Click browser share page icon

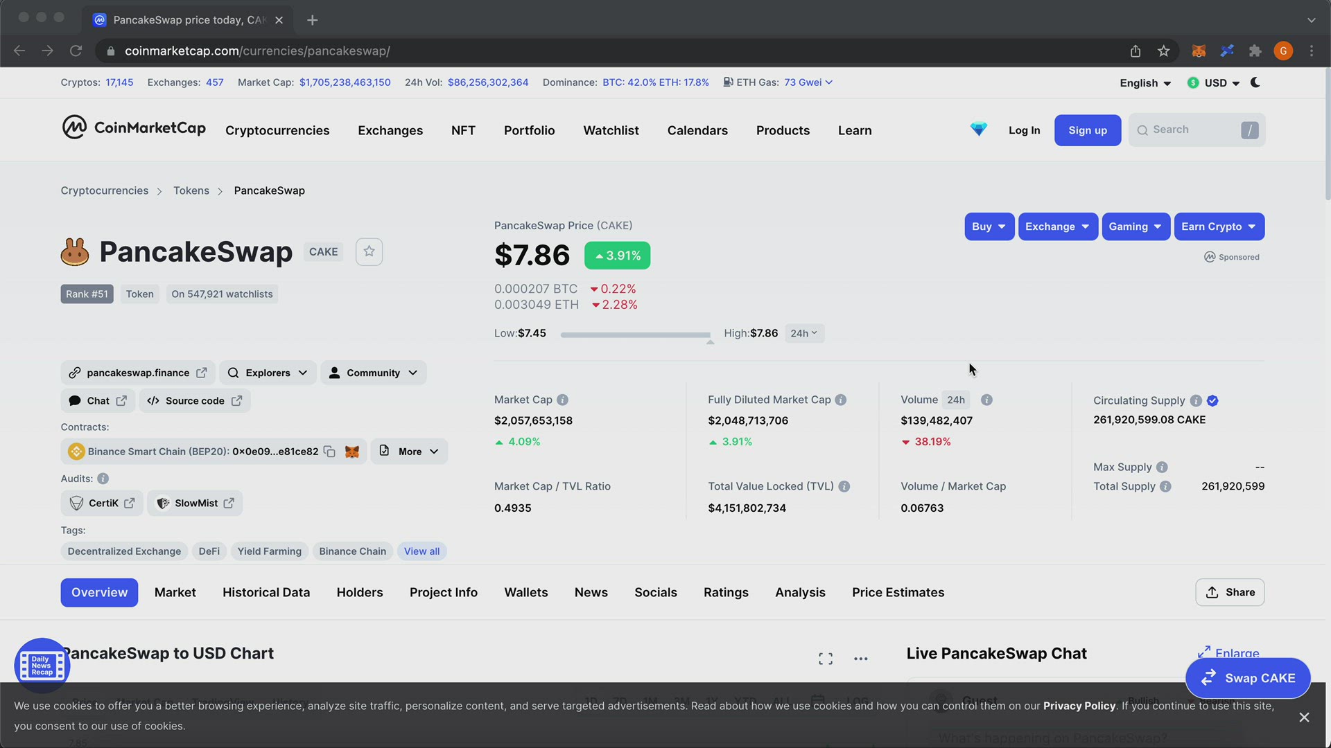tap(1136, 51)
